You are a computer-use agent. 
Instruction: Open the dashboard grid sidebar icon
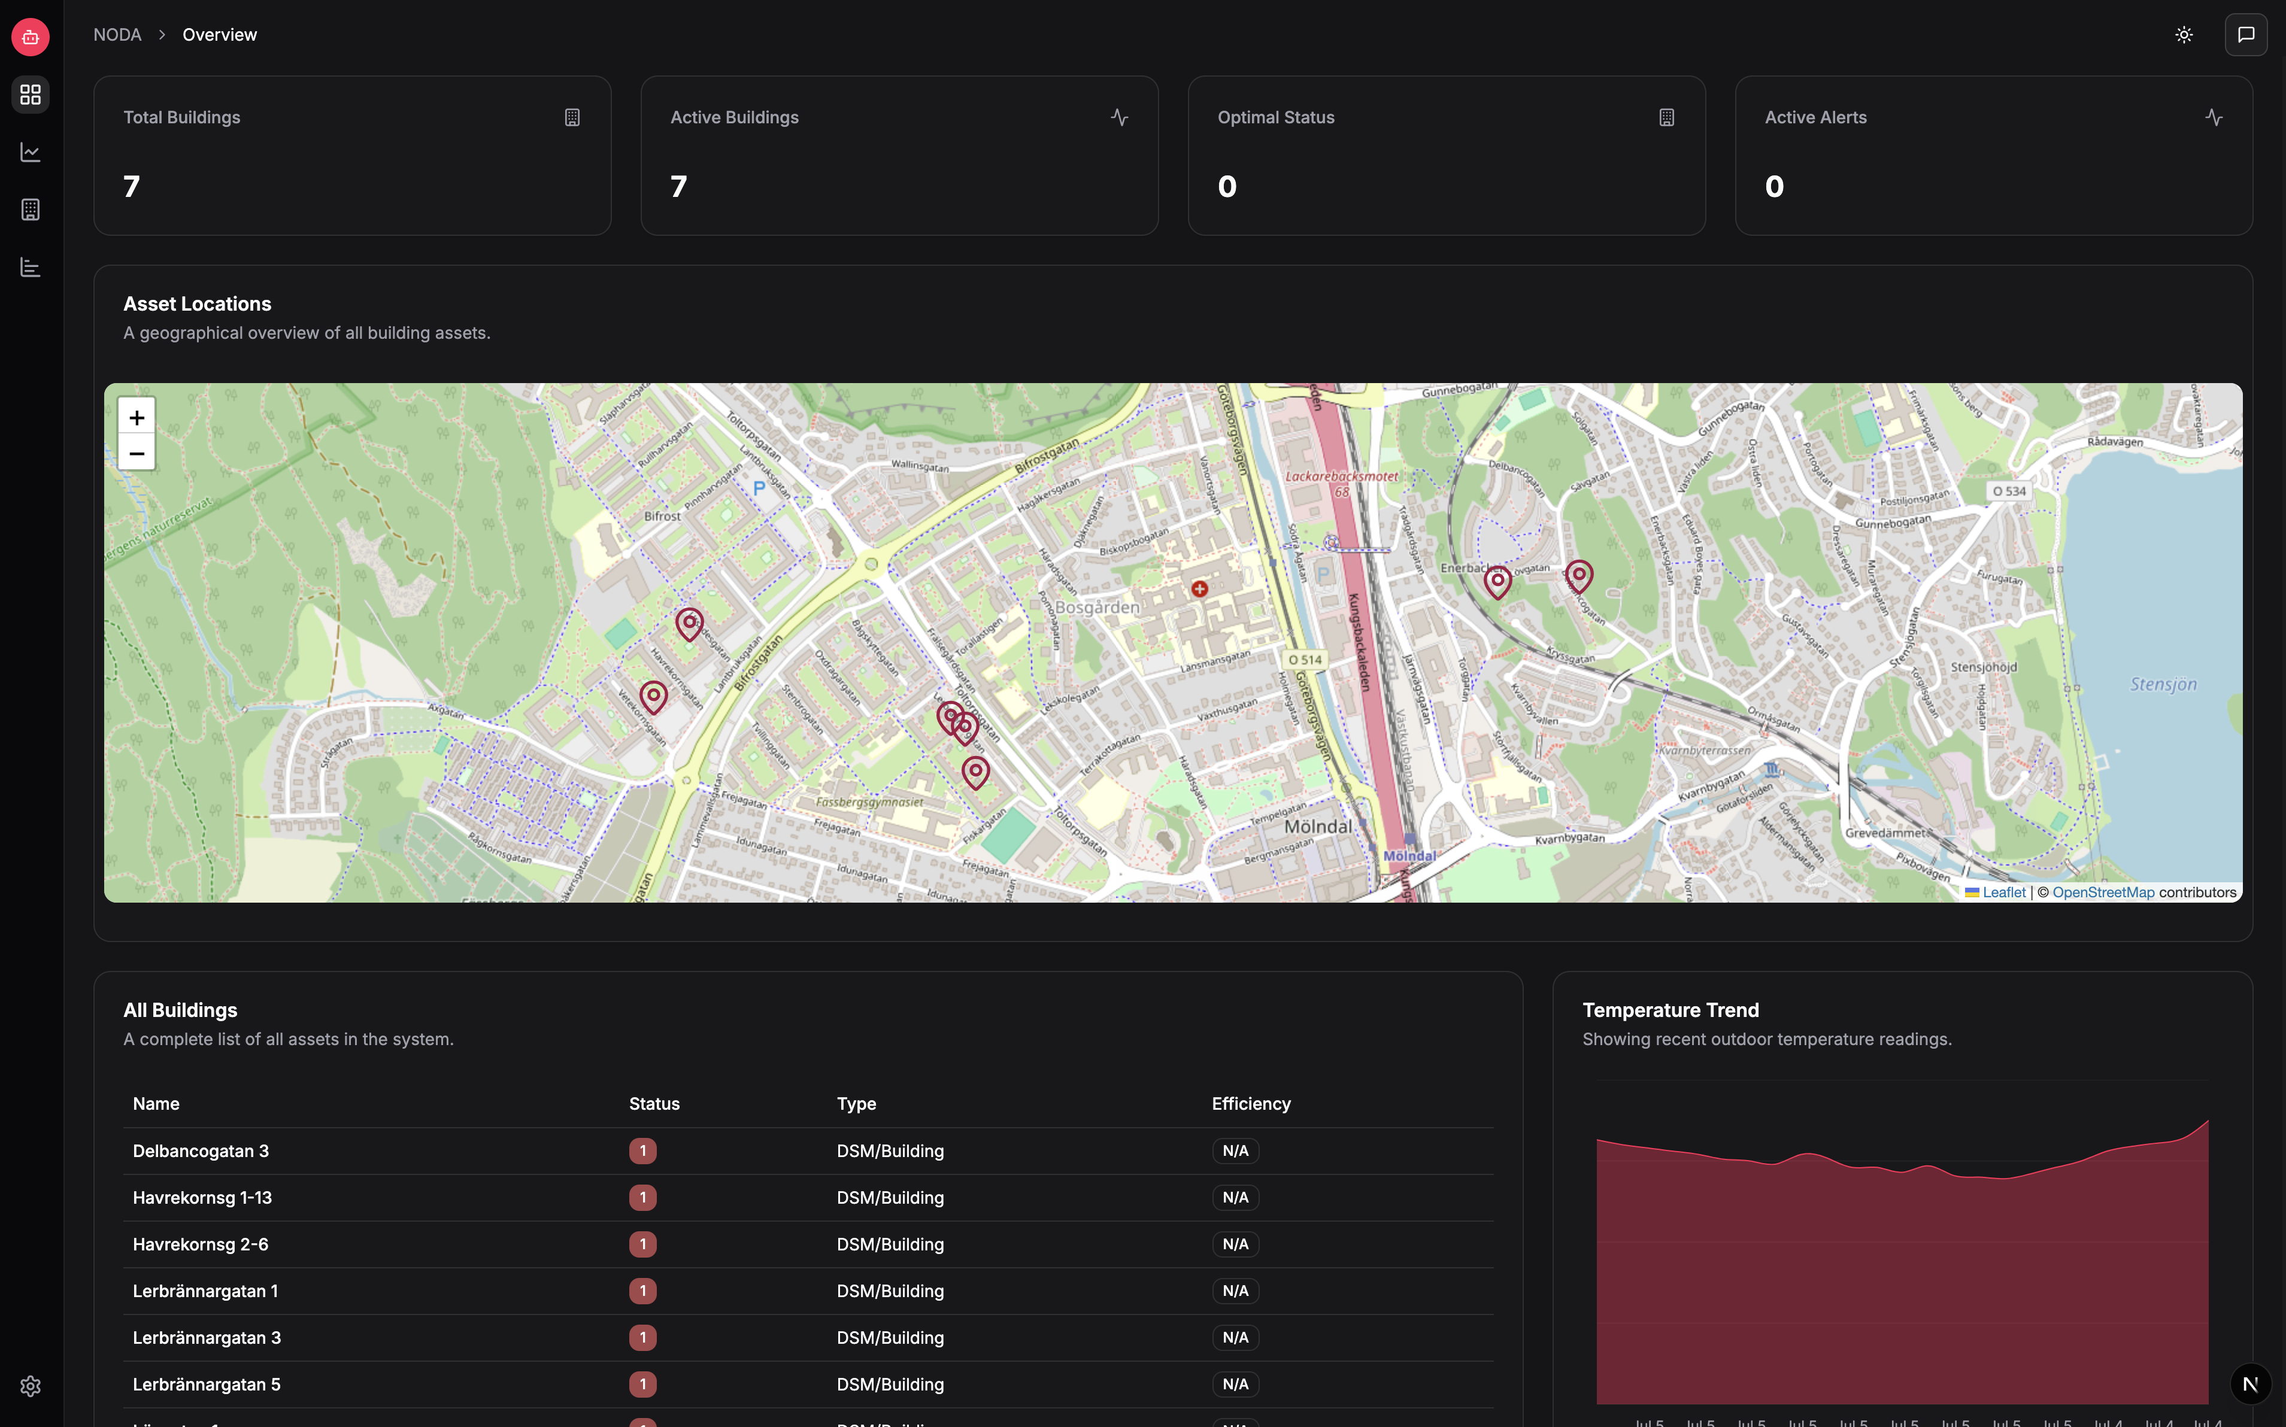(x=30, y=95)
